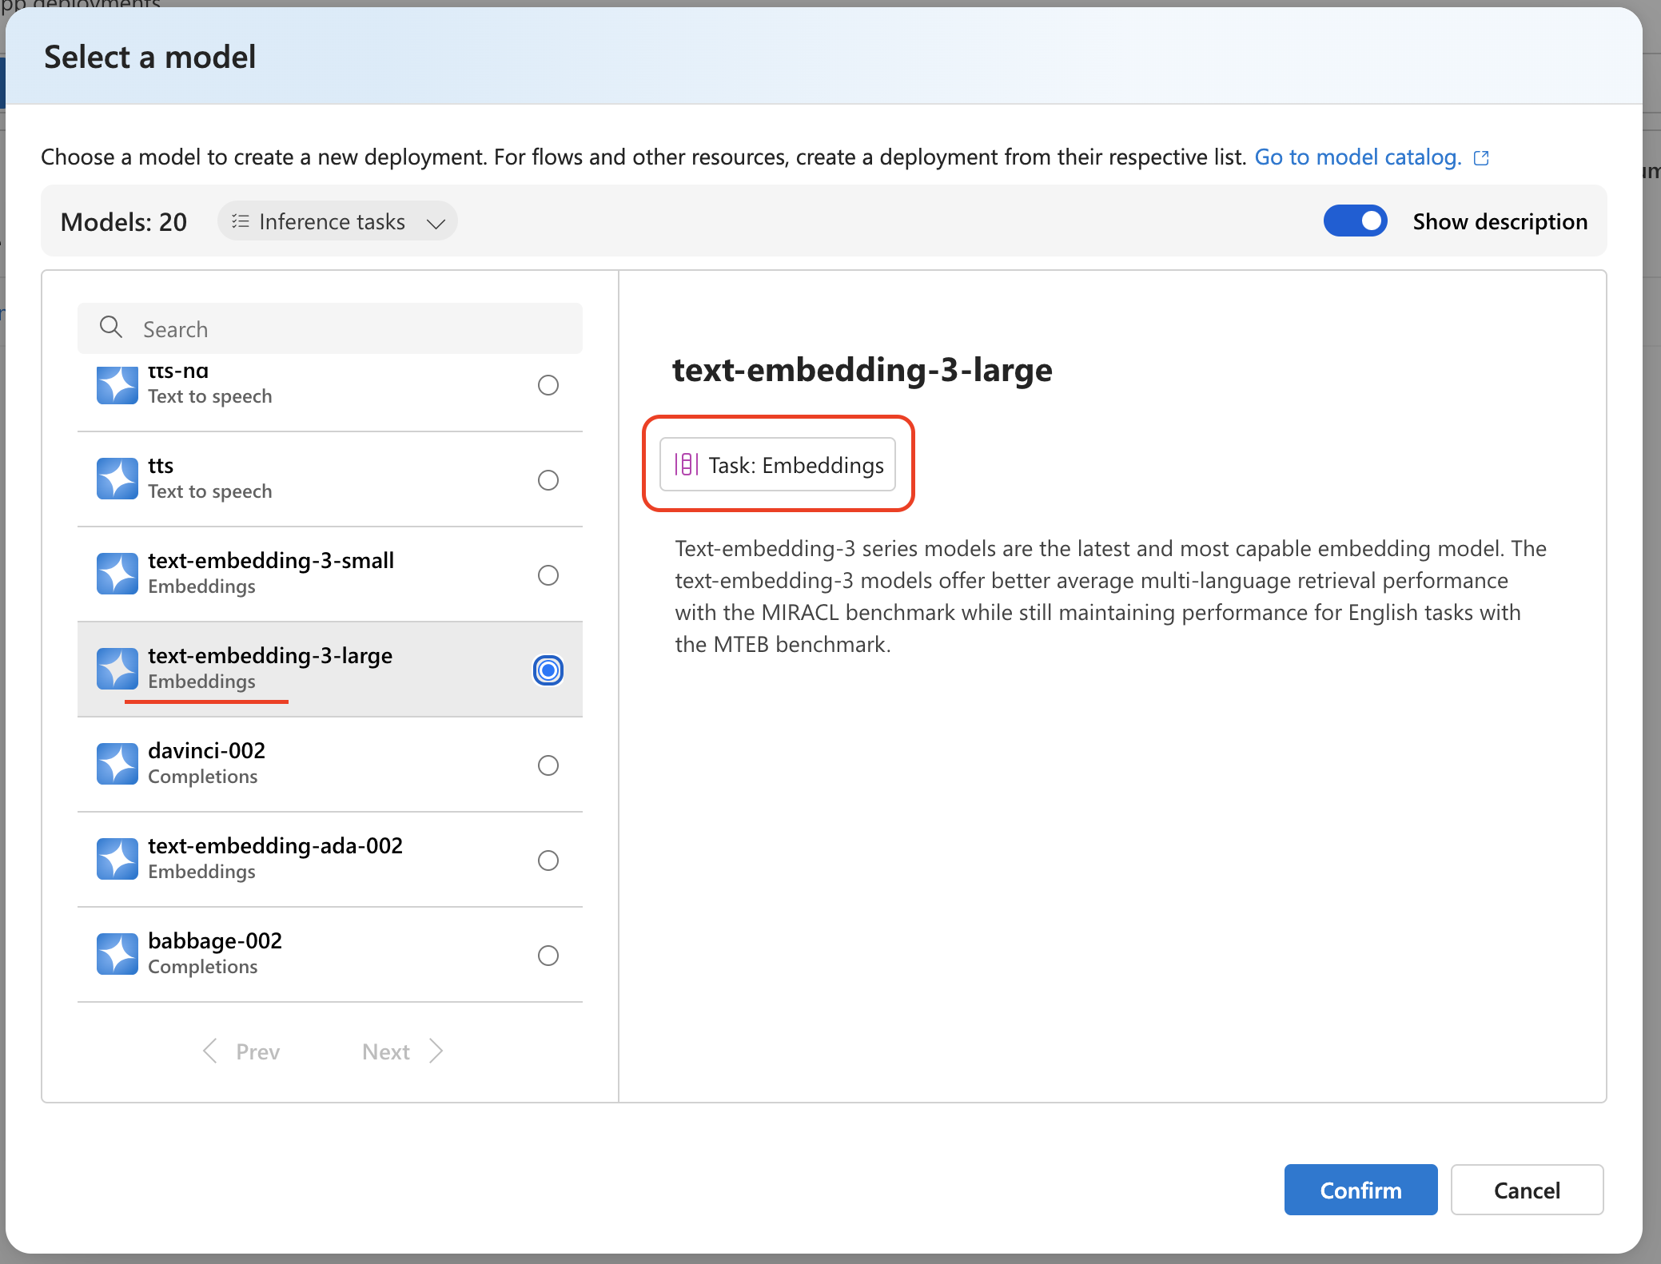Click the tts model star icon
The width and height of the screenshot is (1661, 1264).
[x=118, y=479]
